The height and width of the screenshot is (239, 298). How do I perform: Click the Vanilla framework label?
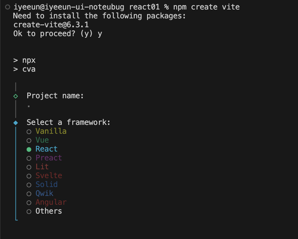click(51, 131)
